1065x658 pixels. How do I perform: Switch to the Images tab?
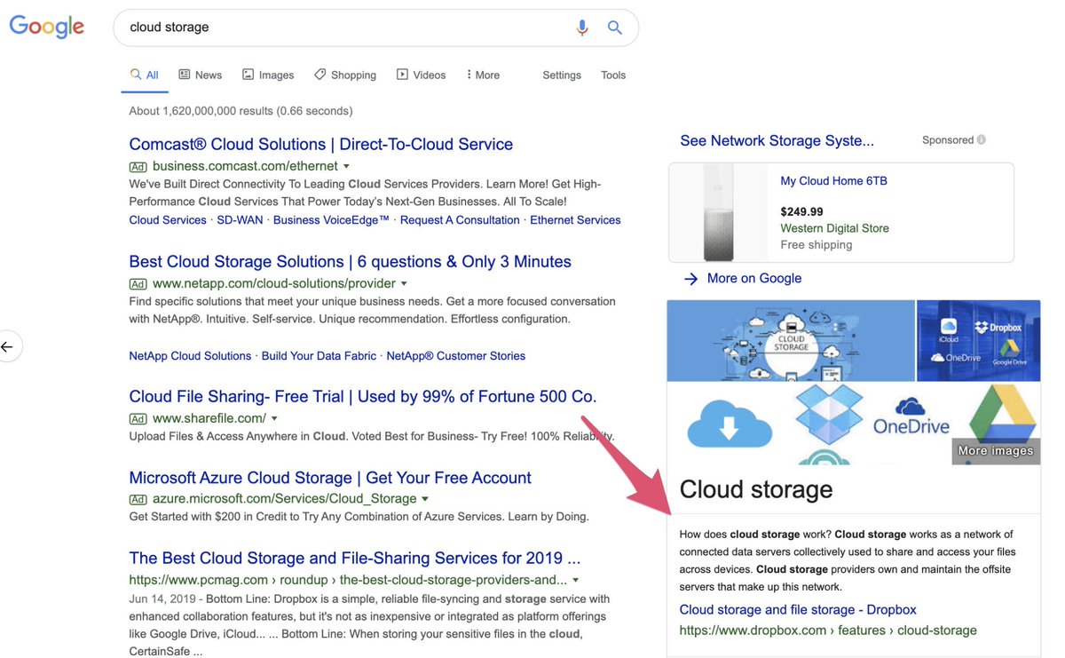coord(268,75)
